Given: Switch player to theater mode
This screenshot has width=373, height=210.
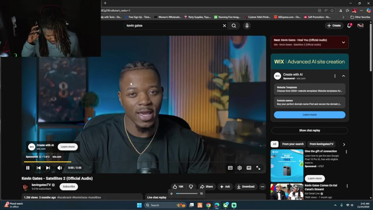Looking at the screenshot, I should coord(249,168).
